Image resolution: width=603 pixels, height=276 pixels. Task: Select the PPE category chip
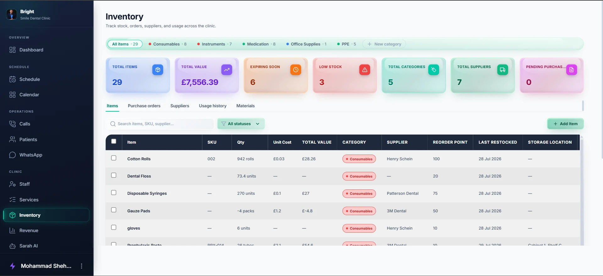(x=346, y=44)
